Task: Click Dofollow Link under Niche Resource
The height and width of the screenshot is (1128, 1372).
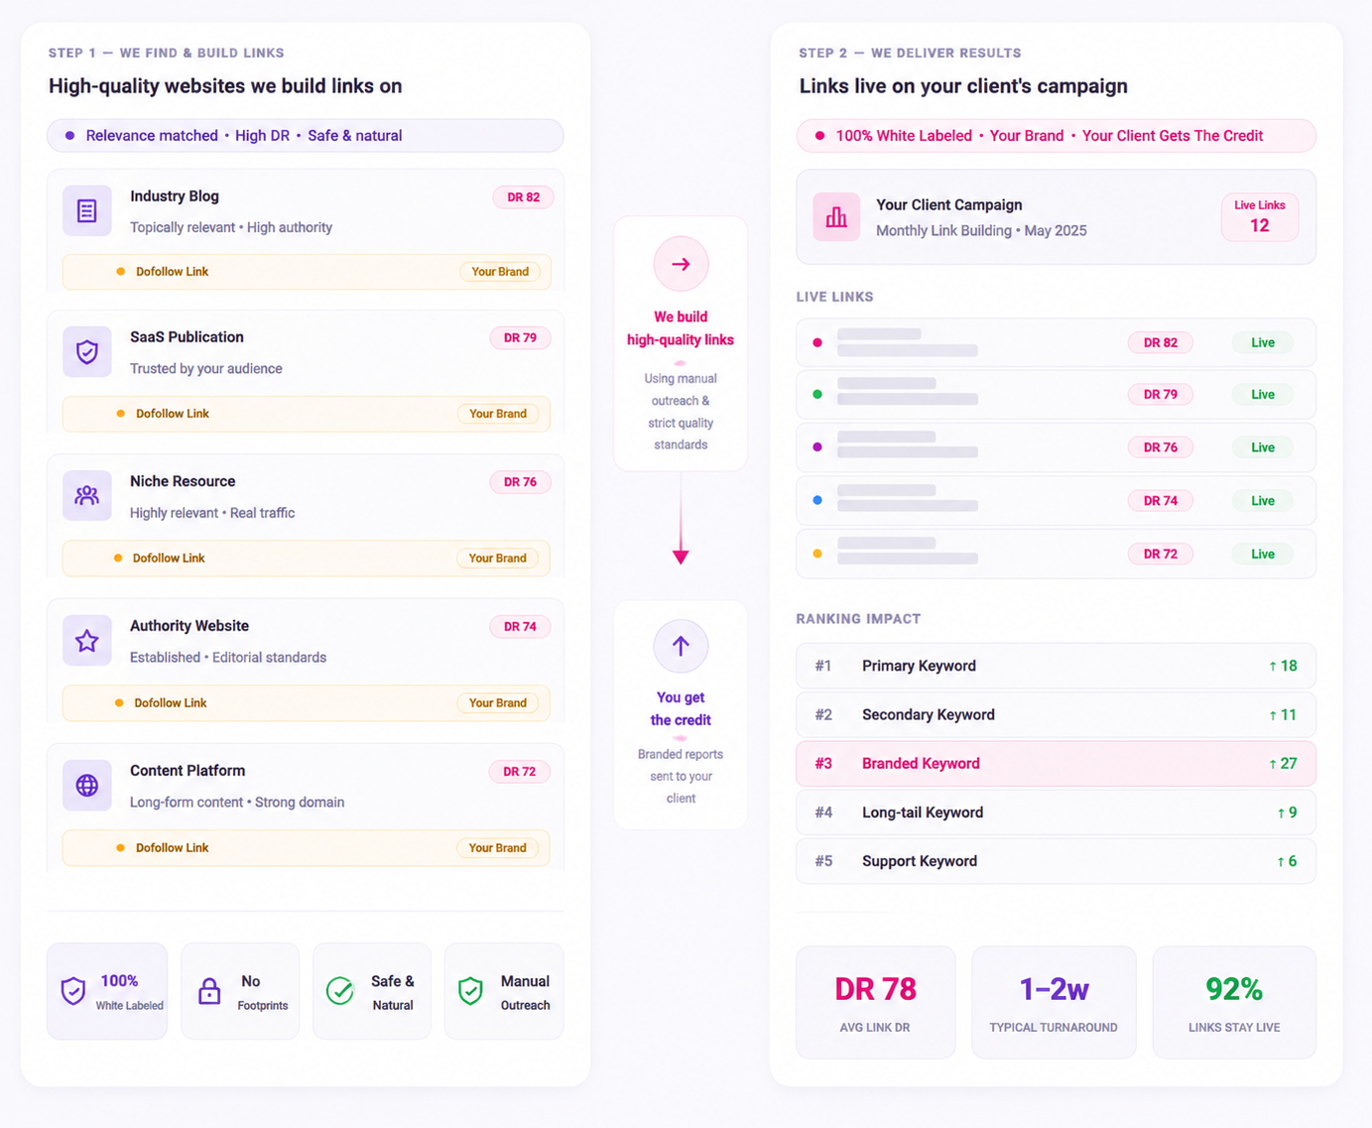Action: click(x=169, y=559)
